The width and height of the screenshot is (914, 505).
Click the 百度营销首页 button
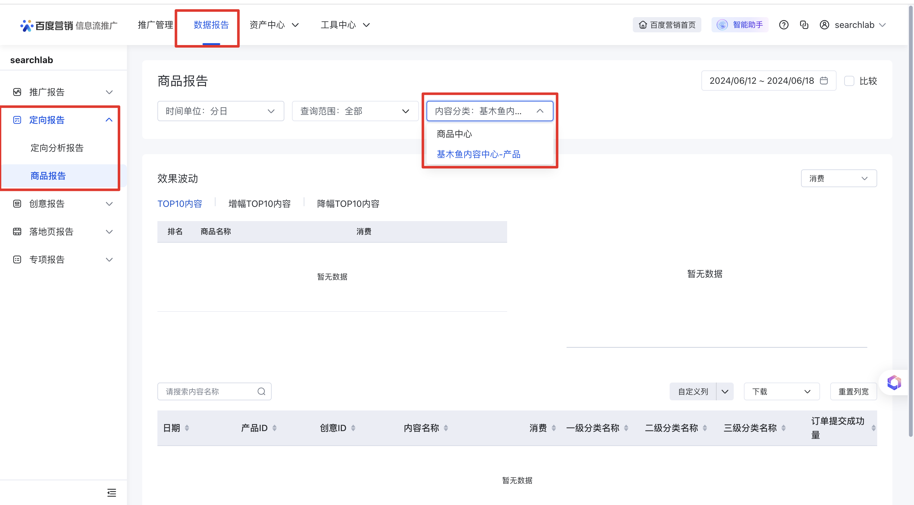click(667, 25)
